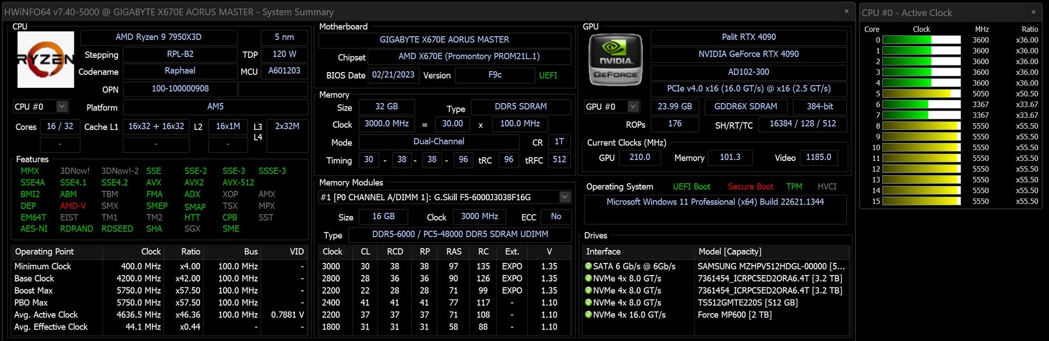Click the Minimum Clock row

(159, 266)
